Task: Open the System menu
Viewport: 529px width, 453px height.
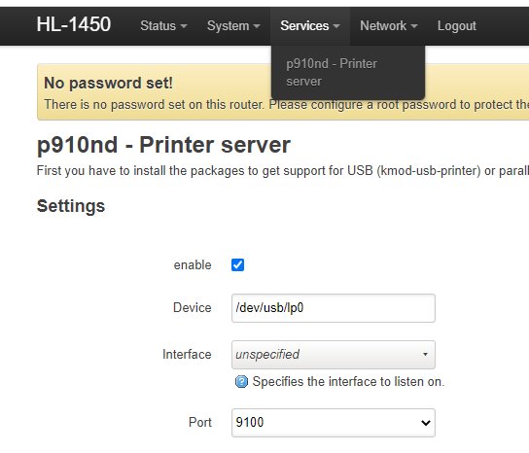Action: (233, 26)
